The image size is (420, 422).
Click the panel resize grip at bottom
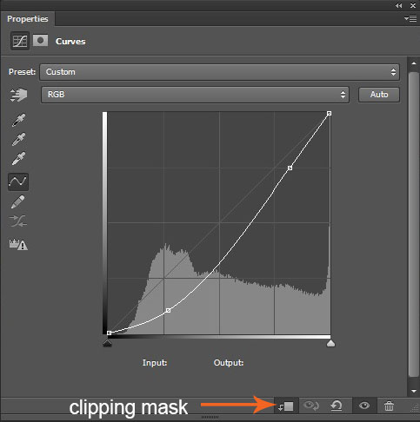click(x=210, y=417)
